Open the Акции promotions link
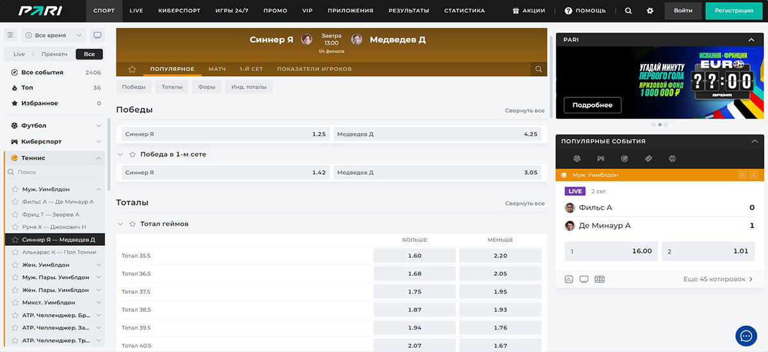The height and width of the screenshot is (352, 768). tap(529, 11)
